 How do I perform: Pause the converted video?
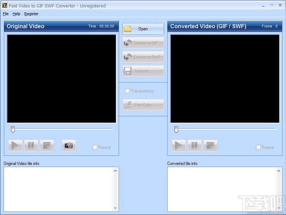click(194, 146)
